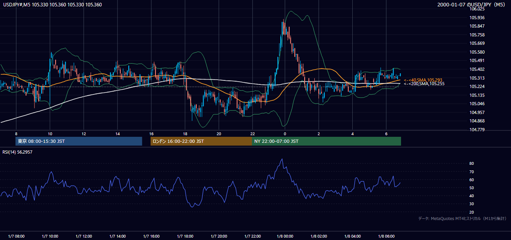
Task: Click the 1/7 22:00 time label
Action: (252, 236)
